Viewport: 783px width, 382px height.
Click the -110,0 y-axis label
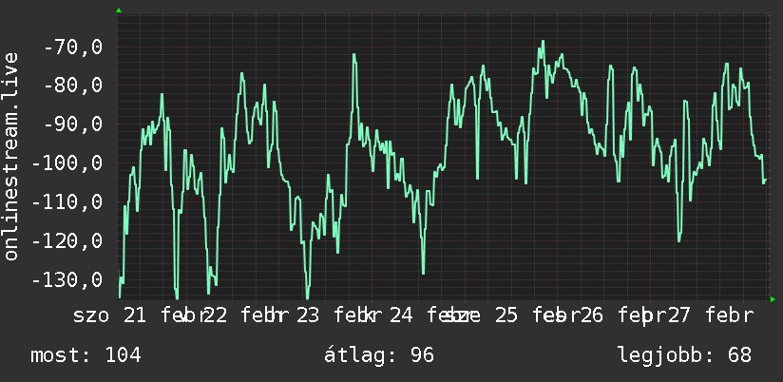point(67,201)
